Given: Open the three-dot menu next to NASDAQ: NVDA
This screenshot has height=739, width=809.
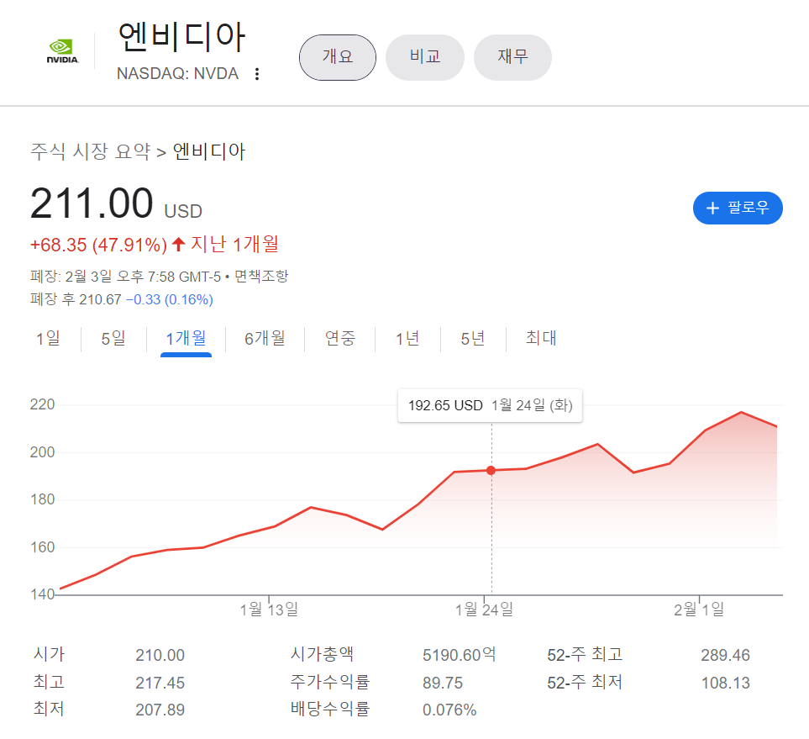Looking at the screenshot, I should click(x=256, y=74).
